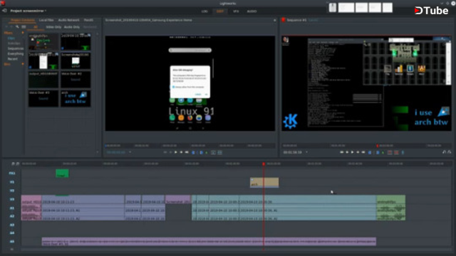Jump to previous cut in source viewer

pyautogui.click(x=165, y=152)
